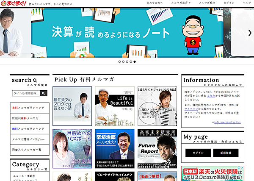This screenshot has height=181, width=254.
Task: Open the Life is Beautiful magazine thumbnail
Action: (114, 106)
